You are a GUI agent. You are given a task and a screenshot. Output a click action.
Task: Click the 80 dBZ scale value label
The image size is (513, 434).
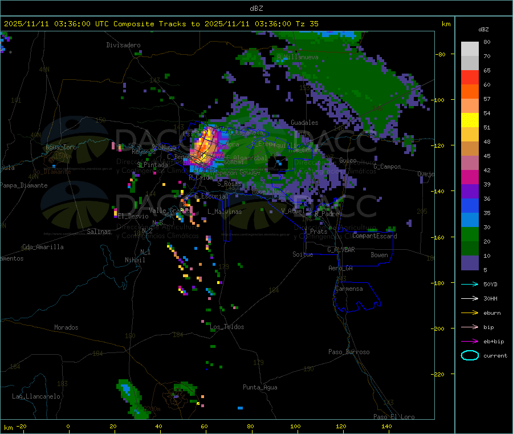(x=487, y=42)
